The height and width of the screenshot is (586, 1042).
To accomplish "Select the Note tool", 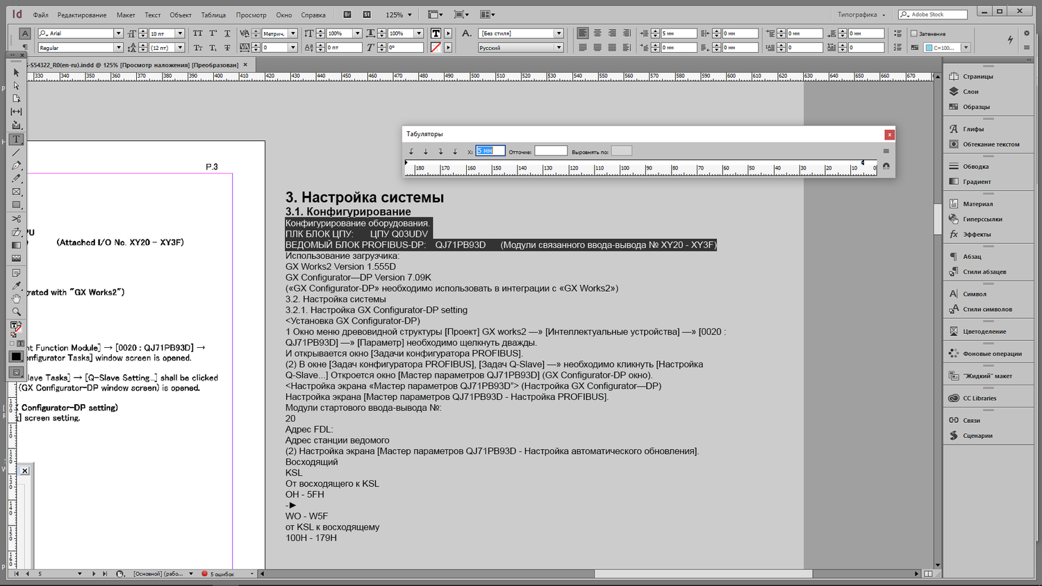I will [x=16, y=273].
